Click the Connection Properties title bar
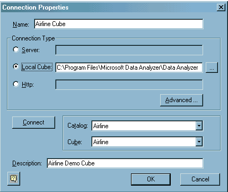 point(109,7)
